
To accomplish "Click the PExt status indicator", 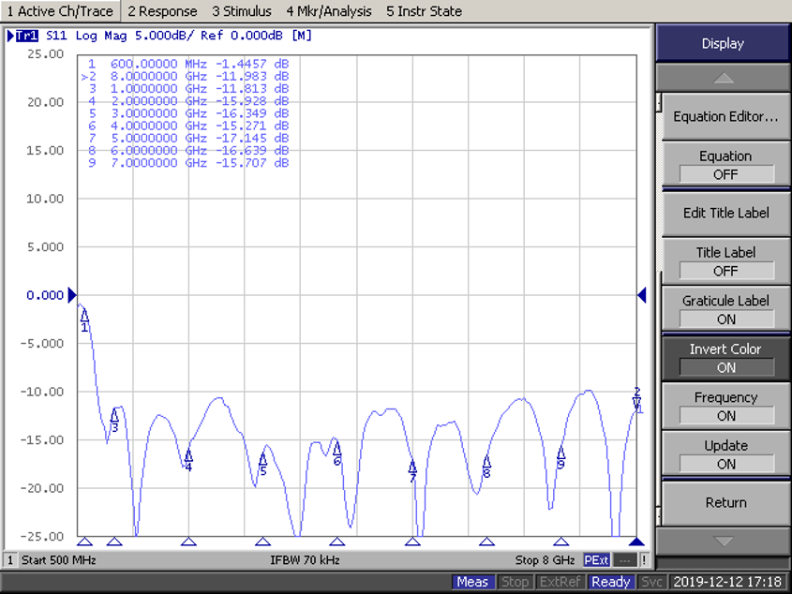I will click(x=596, y=560).
